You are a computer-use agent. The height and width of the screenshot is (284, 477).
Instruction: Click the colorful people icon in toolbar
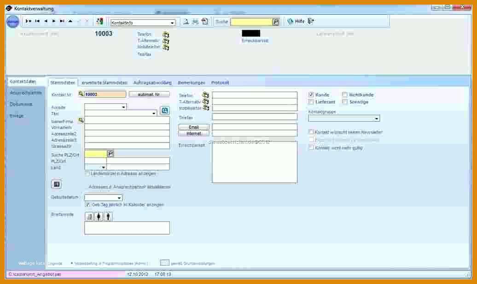click(99, 21)
